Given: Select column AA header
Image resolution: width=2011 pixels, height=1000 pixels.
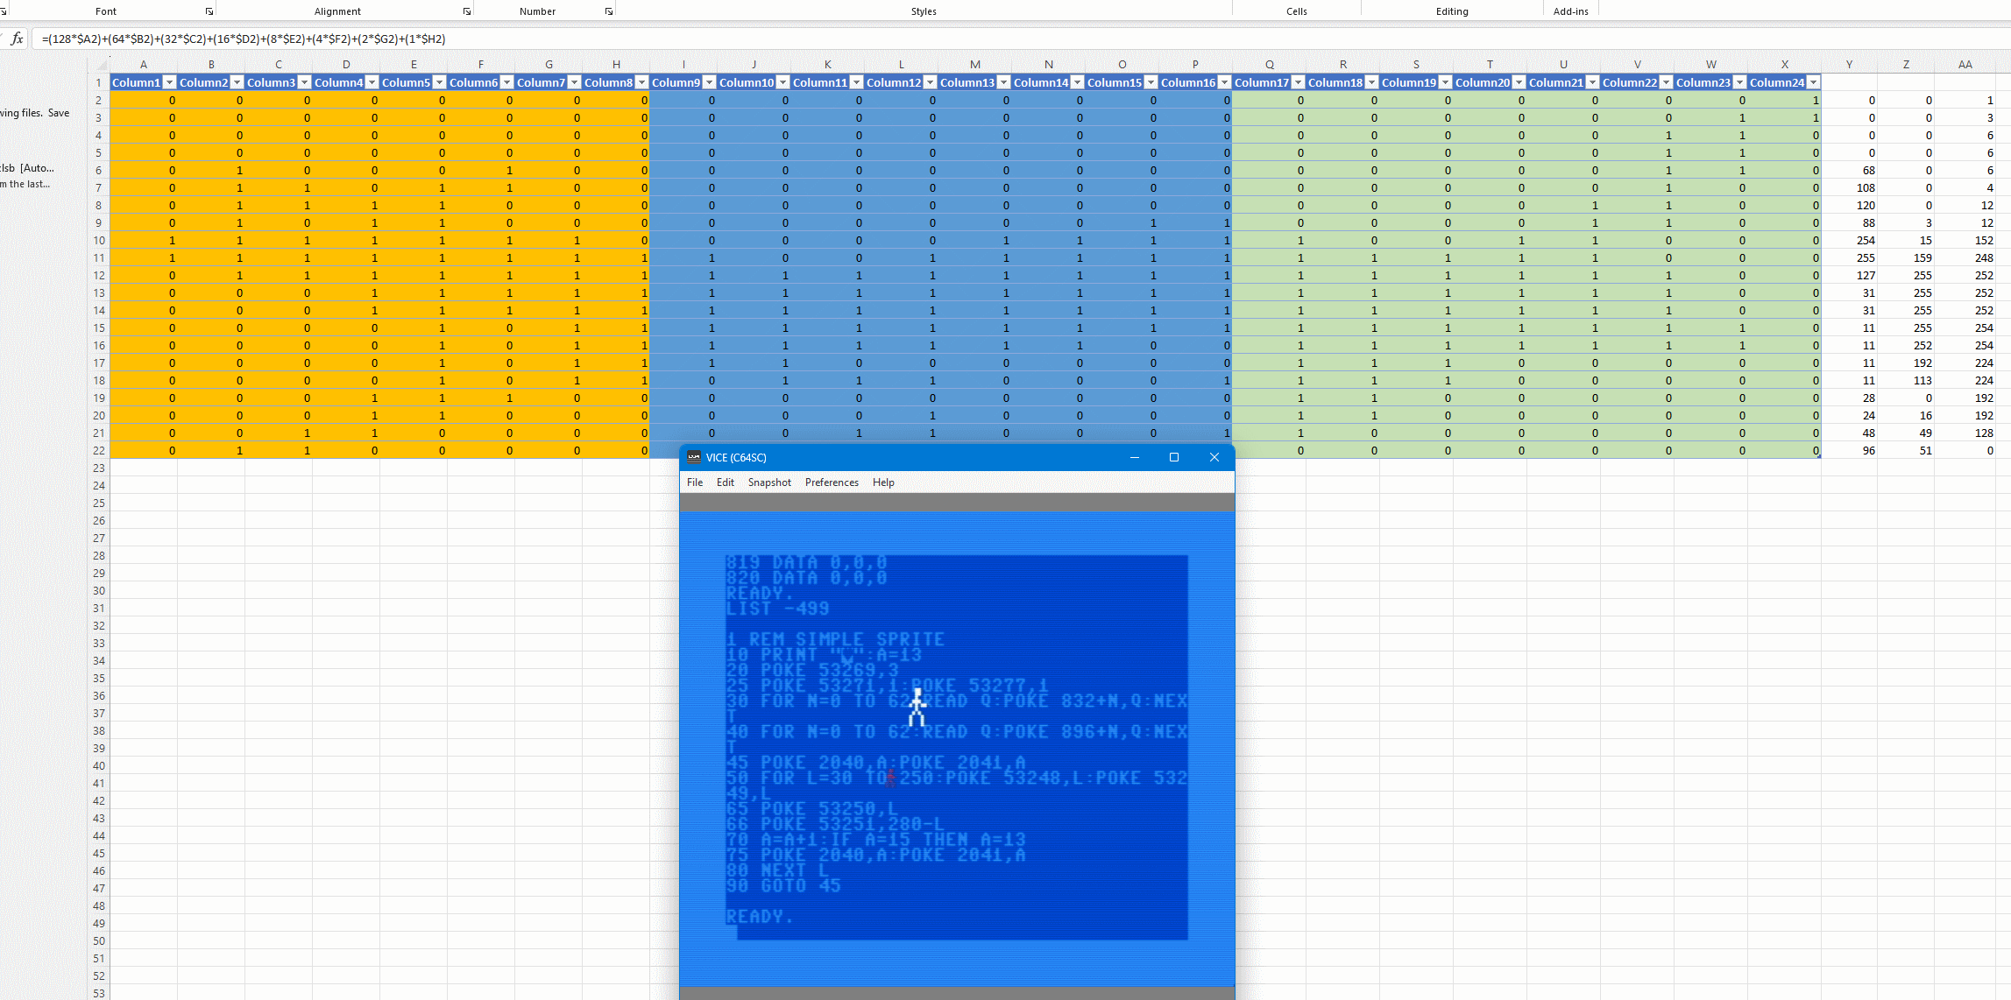Looking at the screenshot, I should point(1965,65).
